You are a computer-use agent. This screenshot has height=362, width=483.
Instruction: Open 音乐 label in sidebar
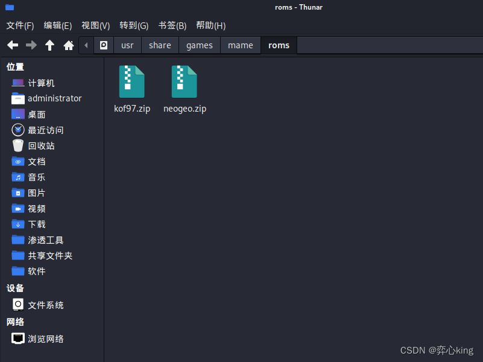tap(37, 177)
